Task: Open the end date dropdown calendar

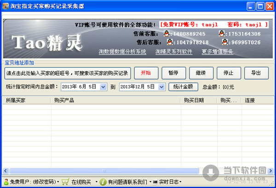Action: click(x=161, y=87)
